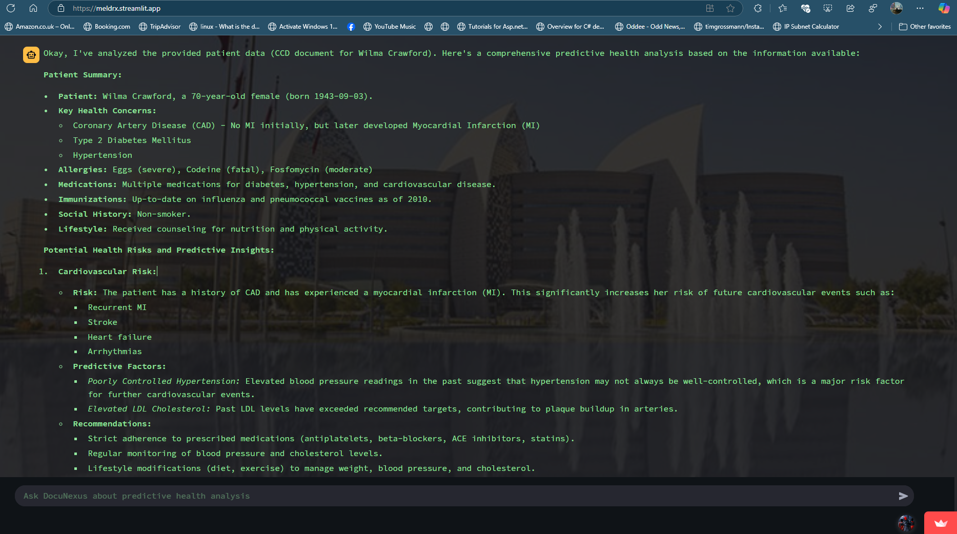The image size is (957, 534).
Task: Add this page to favorites with the star
Action: point(730,8)
